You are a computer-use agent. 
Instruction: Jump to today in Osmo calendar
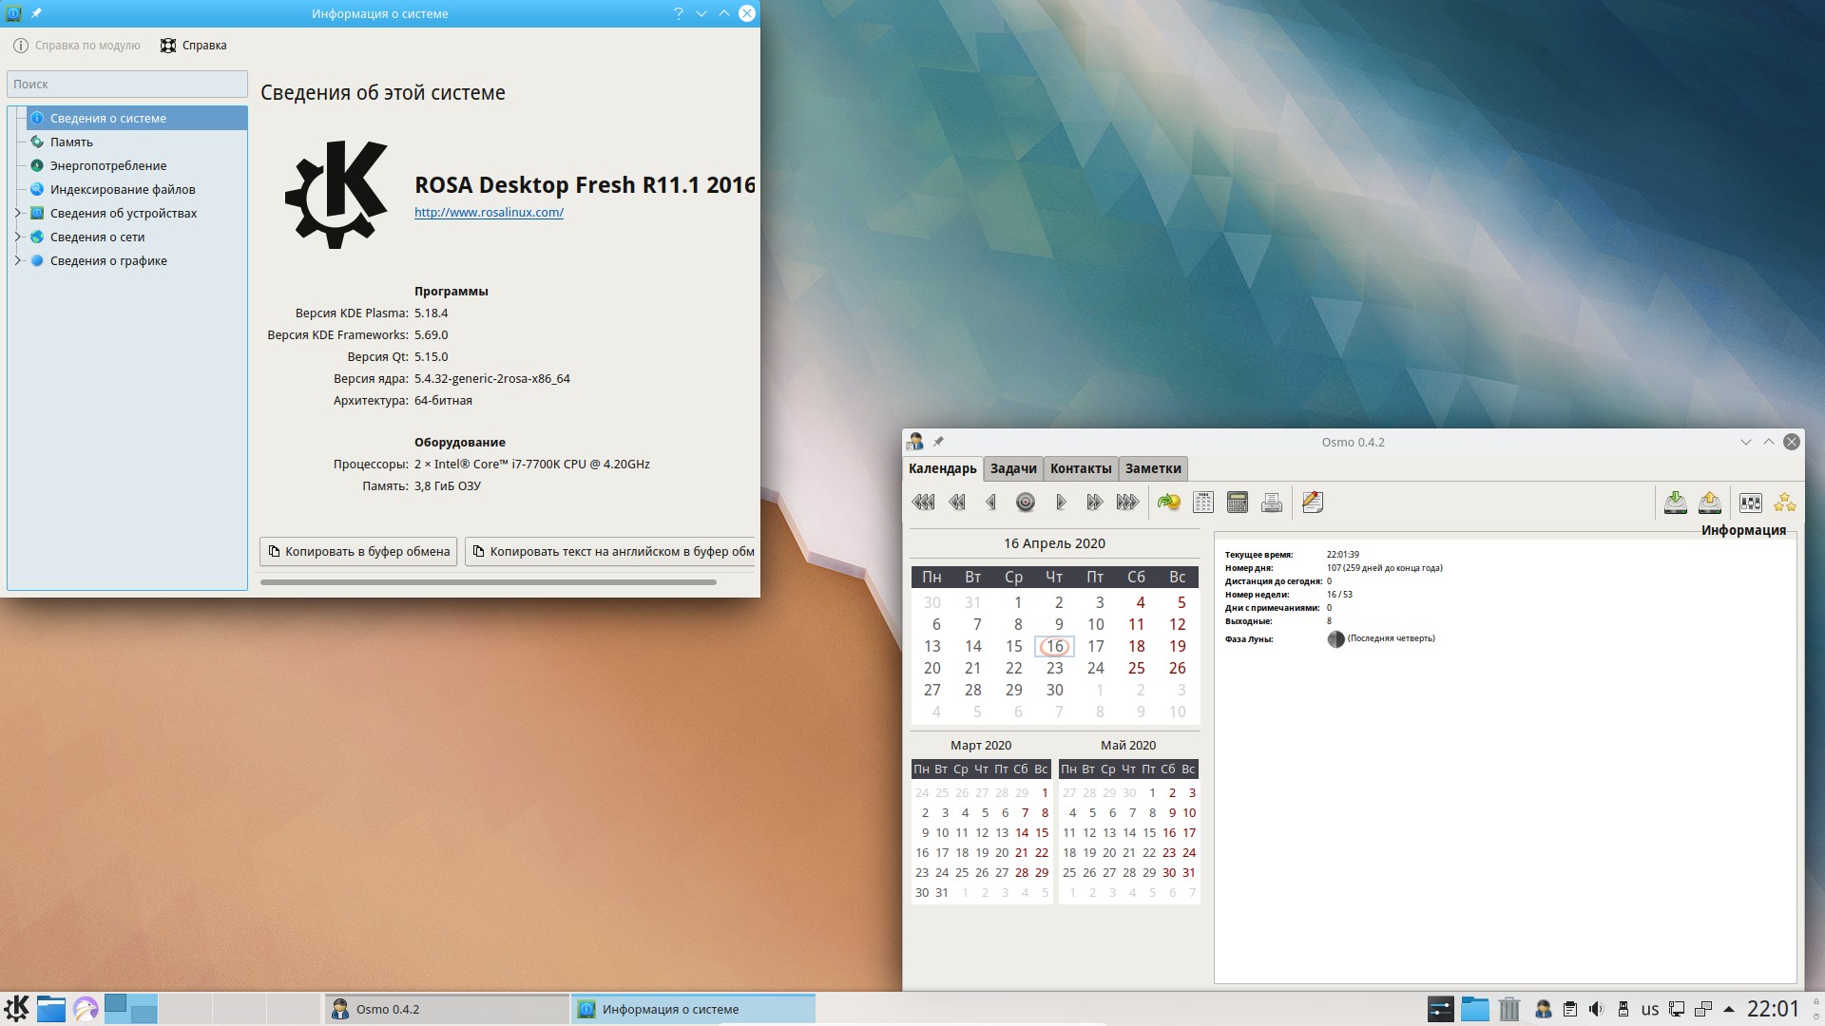(x=1025, y=503)
